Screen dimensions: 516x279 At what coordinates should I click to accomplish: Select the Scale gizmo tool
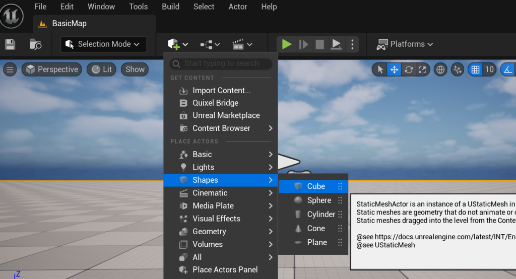tap(422, 69)
